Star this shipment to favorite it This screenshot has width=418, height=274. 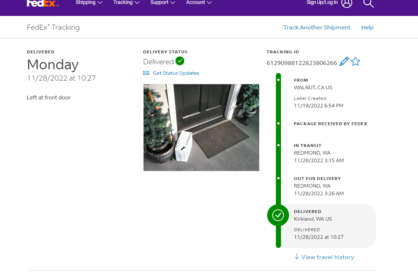pos(355,62)
